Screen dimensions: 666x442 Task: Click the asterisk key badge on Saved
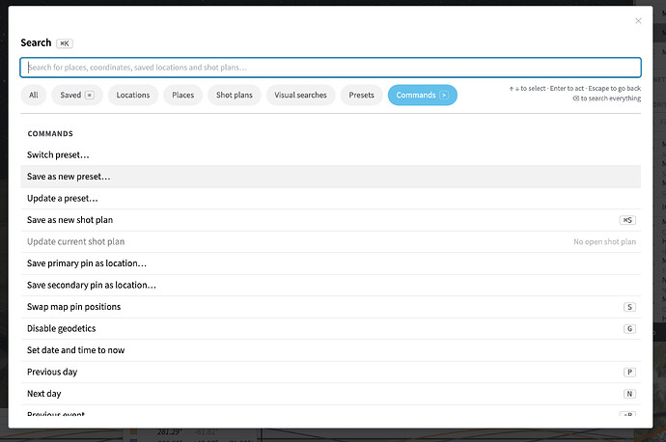coord(90,96)
